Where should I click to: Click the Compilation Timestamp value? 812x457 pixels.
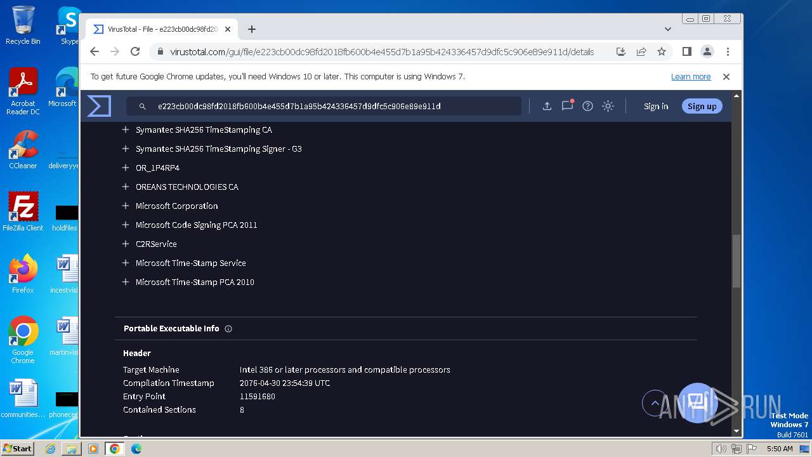click(285, 383)
